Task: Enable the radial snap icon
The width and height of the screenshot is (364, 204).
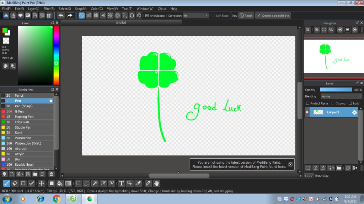Action: [x=110, y=16]
